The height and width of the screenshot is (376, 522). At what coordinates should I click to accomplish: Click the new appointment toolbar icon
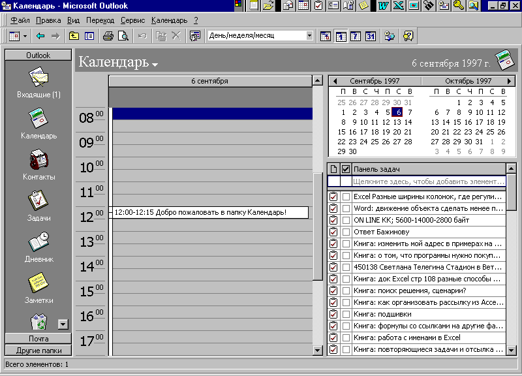(14, 36)
